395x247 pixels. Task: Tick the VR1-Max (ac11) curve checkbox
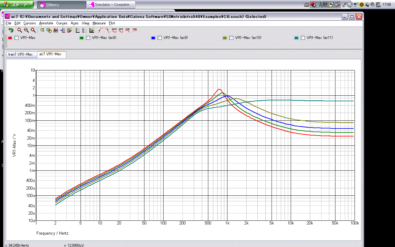[x=303, y=38]
